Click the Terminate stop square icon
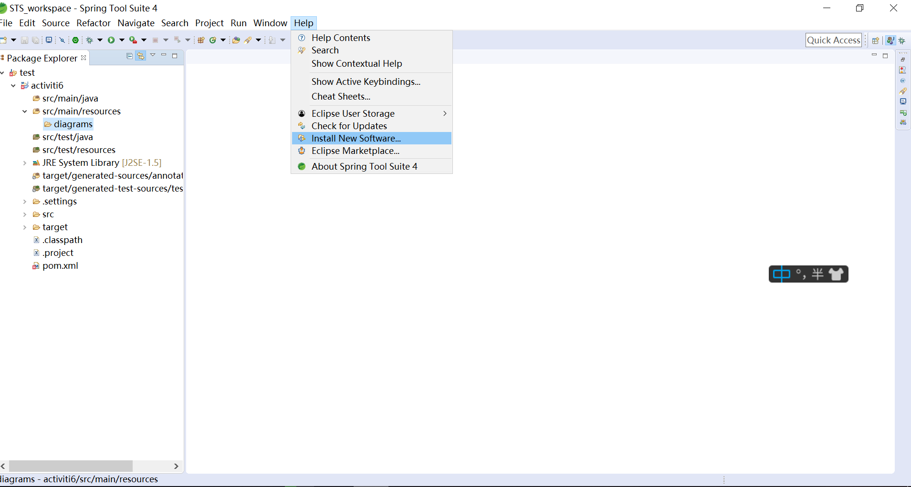This screenshot has height=487, width=911. [x=155, y=40]
